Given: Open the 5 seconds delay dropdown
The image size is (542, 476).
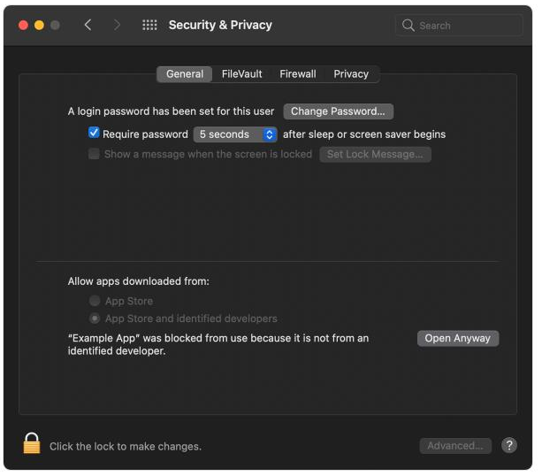Looking at the screenshot, I should tap(235, 134).
